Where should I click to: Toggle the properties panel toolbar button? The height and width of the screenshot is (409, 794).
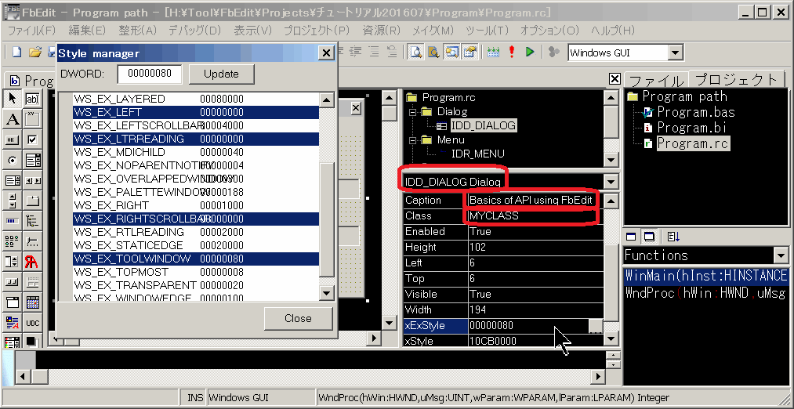click(470, 52)
